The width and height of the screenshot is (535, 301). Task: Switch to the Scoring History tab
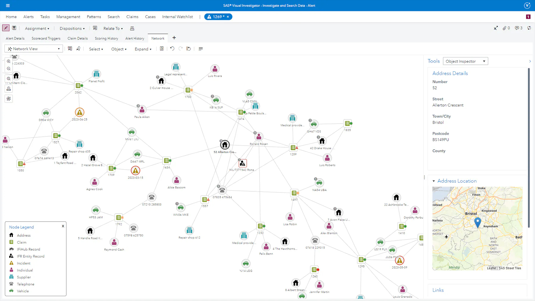(106, 38)
